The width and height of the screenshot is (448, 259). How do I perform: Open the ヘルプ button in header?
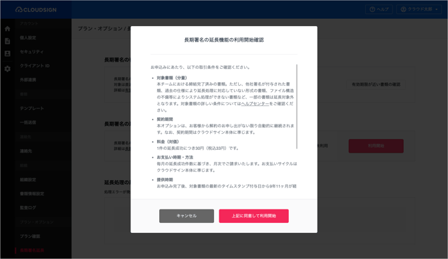point(379,9)
